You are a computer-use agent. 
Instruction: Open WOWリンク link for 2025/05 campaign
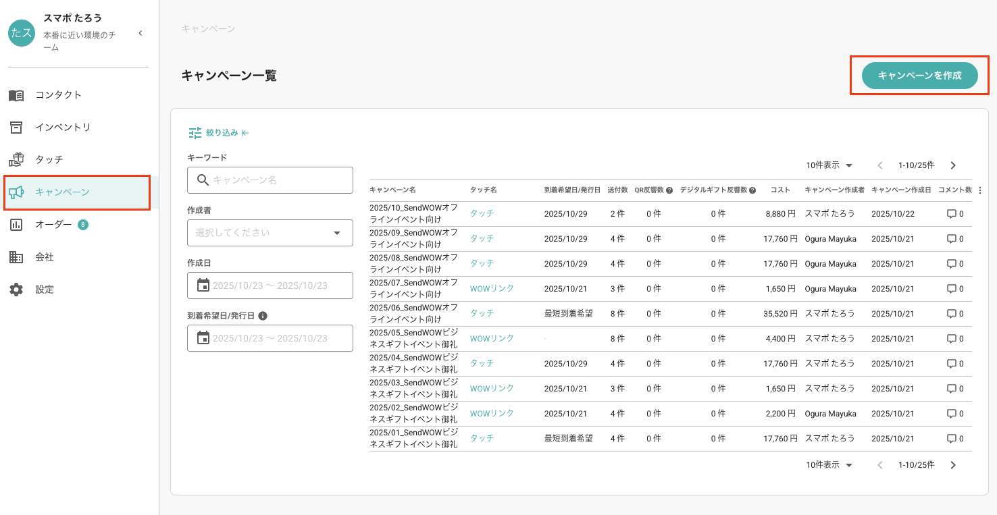point(492,338)
